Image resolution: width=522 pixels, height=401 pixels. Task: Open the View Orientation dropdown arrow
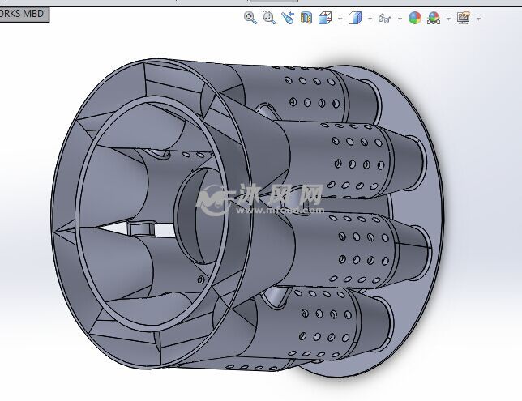click(x=340, y=19)
